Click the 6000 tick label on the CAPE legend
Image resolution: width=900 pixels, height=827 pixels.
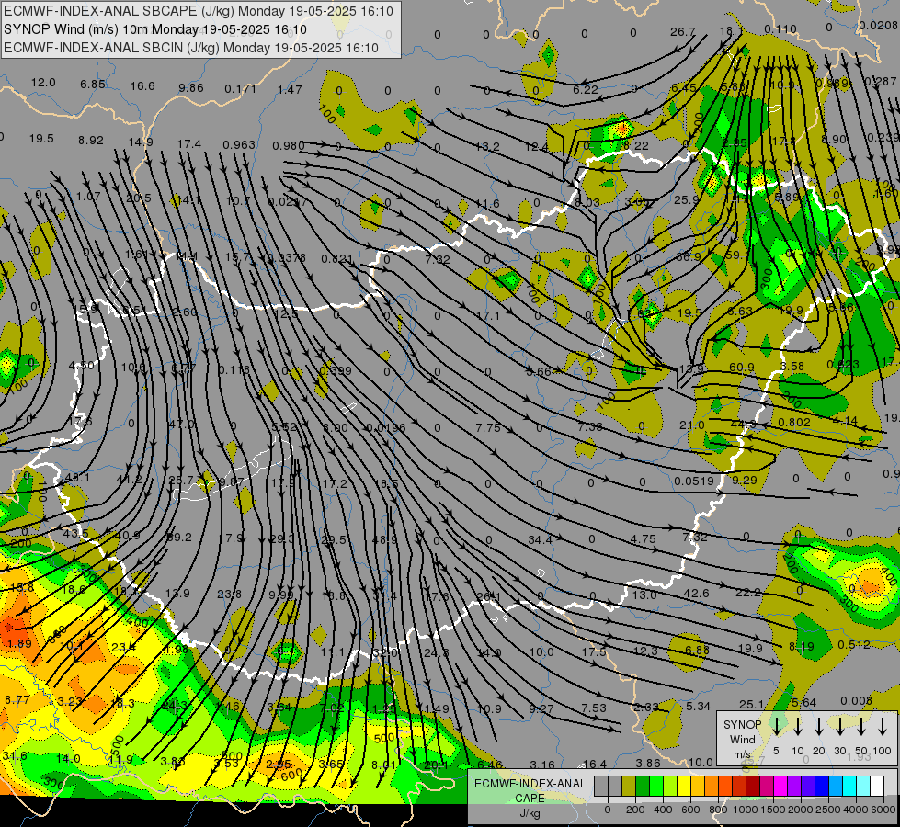883,810
